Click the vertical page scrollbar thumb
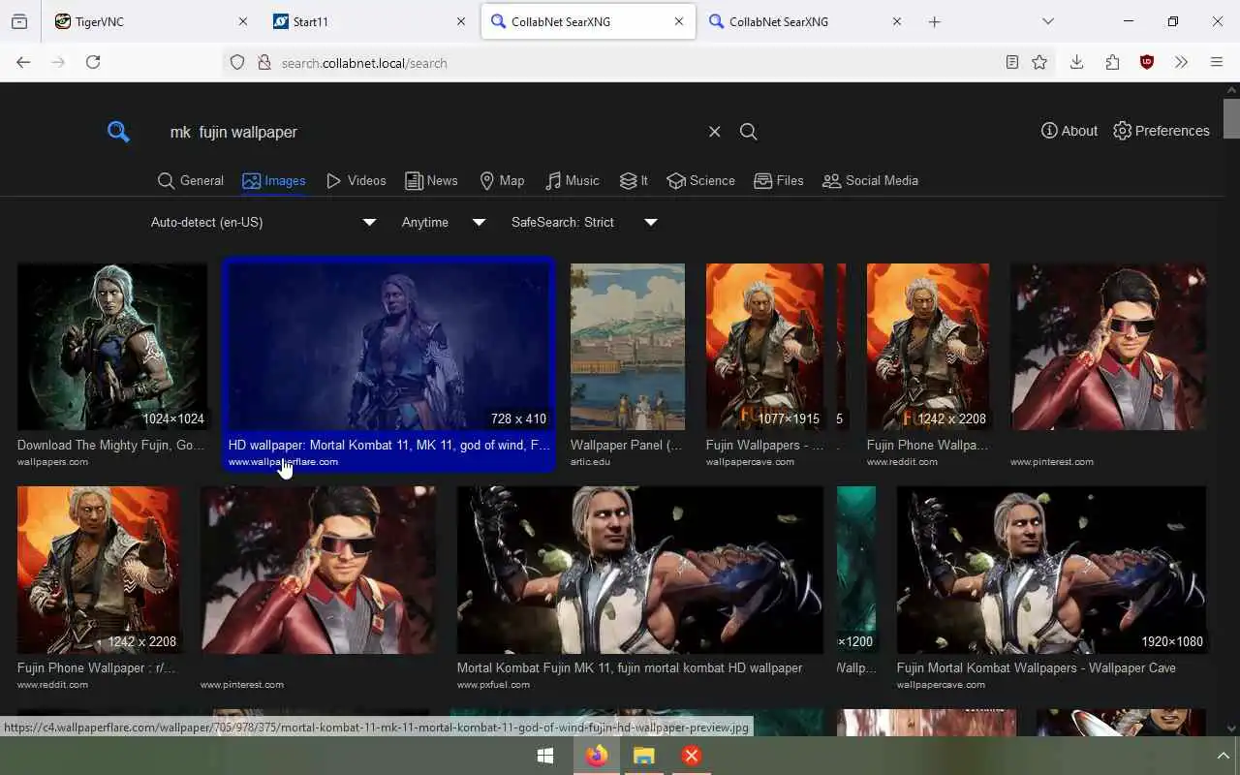This screenshot has width=1240, height=775. tap(1231, 118)
